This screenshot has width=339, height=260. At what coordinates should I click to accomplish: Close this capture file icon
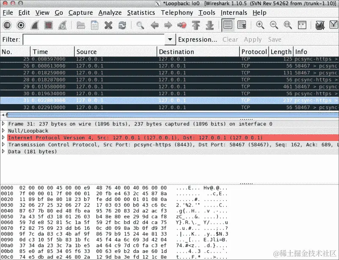click(108, 25)
